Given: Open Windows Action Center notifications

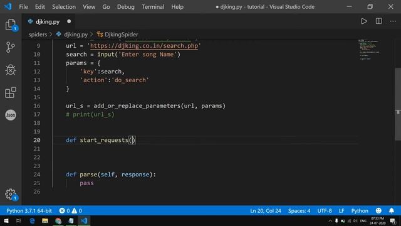Looking at the screenshot, I should pyautogui.click(x=393, y=221).
